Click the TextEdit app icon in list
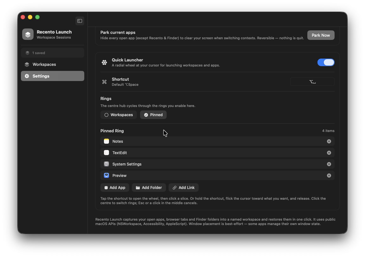365x257 pixels. [x=106, y=153]
